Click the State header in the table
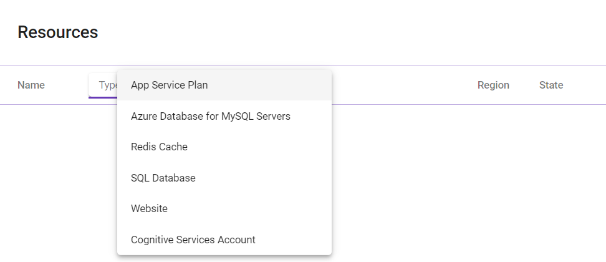This screenshot has width=606, height=262. point(551,85)
